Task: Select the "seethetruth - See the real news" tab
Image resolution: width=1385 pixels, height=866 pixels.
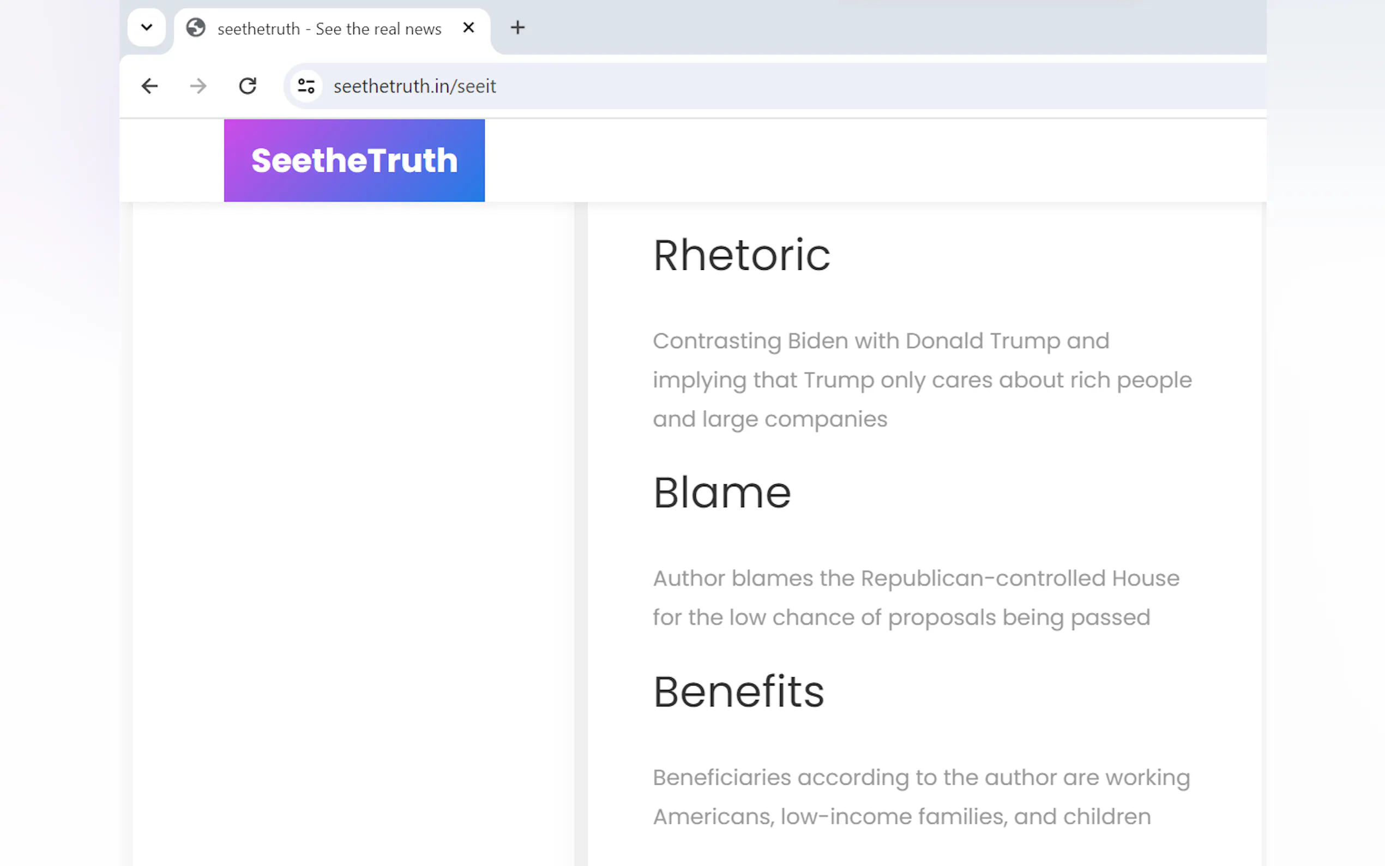Action: pos(329,29)
